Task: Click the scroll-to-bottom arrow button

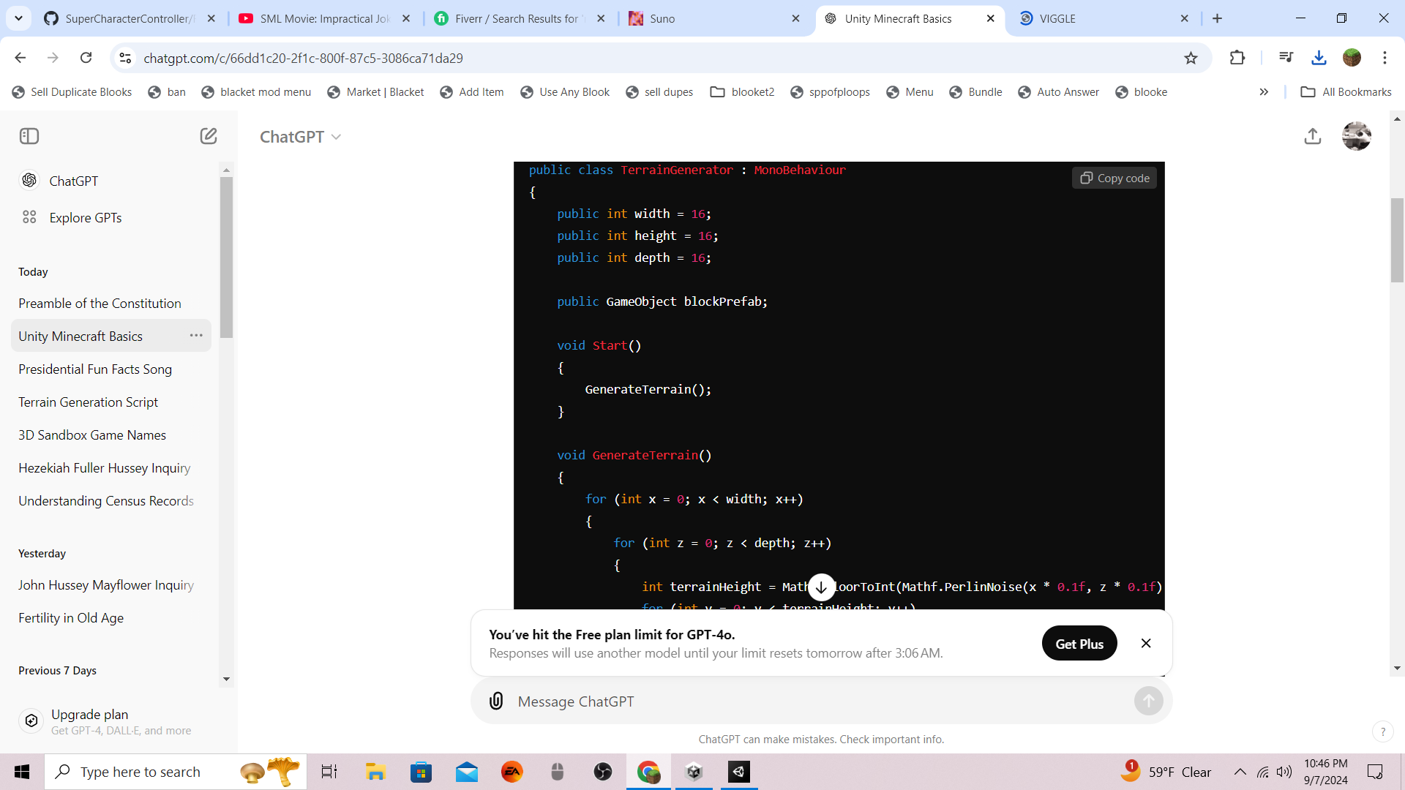Action: click(822, 587)
